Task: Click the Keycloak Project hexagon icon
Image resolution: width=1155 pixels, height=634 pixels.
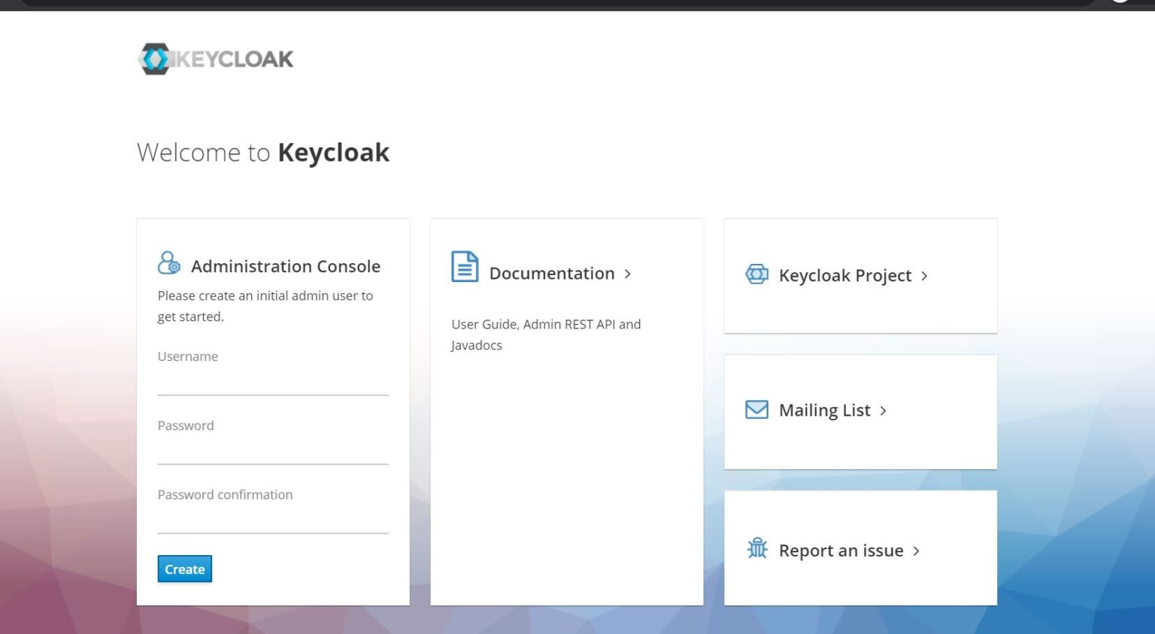Action: (x=756, y=275)
